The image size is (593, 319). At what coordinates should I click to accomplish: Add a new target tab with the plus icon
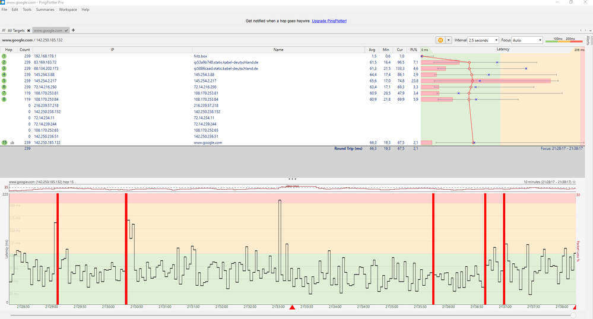click(x=73, y=30)
